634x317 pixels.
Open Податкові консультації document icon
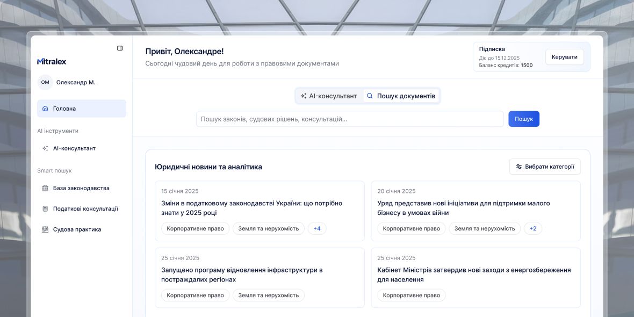click(x=46, y=208)
